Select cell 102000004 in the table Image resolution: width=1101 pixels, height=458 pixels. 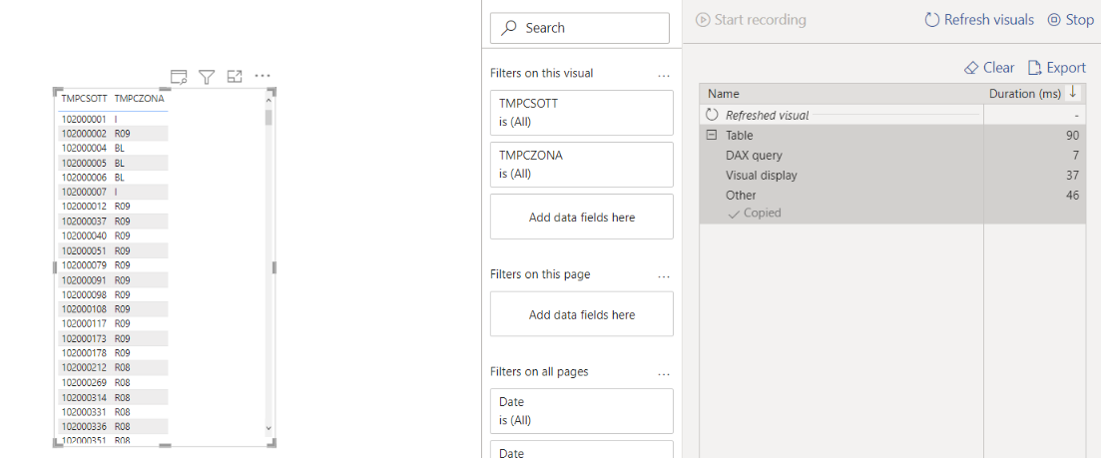tap(84, 148)
